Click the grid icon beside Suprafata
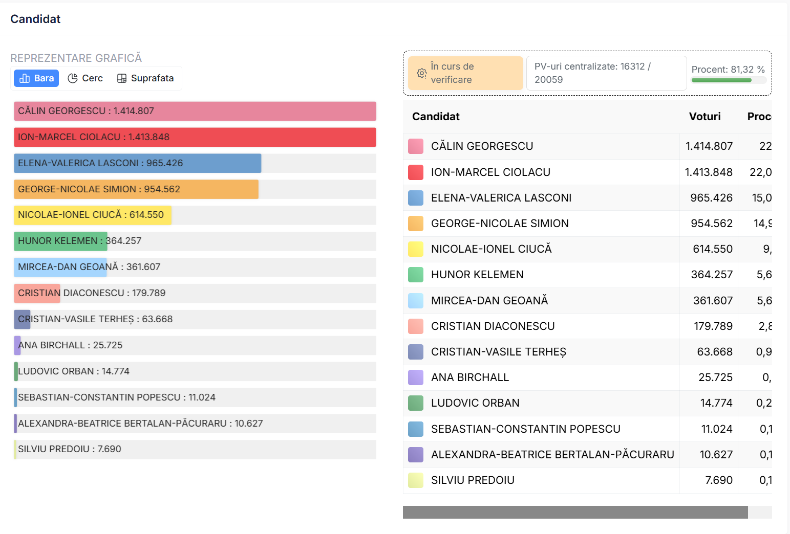 [122, 78]
